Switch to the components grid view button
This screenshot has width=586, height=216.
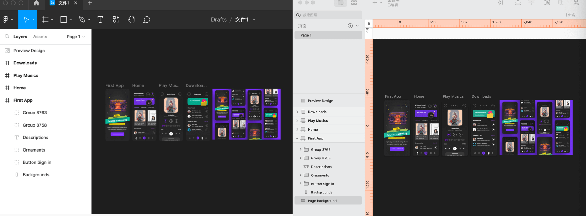pyautogui.click(x=354, y=3)
